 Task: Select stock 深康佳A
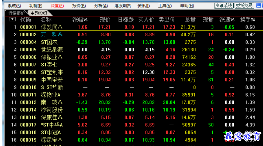[x=52, y=117]
